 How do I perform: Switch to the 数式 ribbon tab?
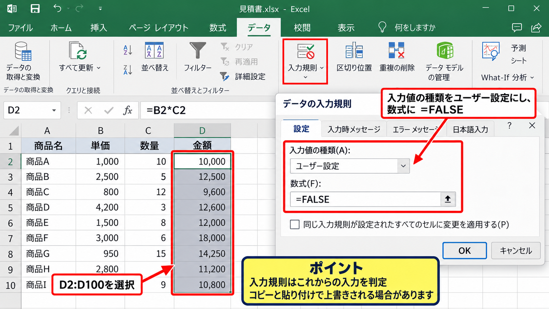click(218, 28)
